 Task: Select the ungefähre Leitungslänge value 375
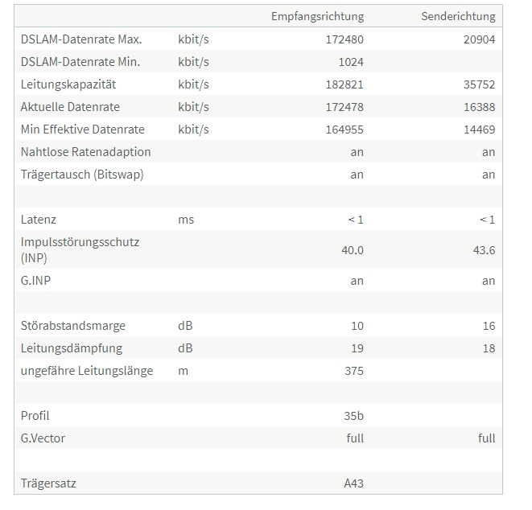[x=354, y=371]
